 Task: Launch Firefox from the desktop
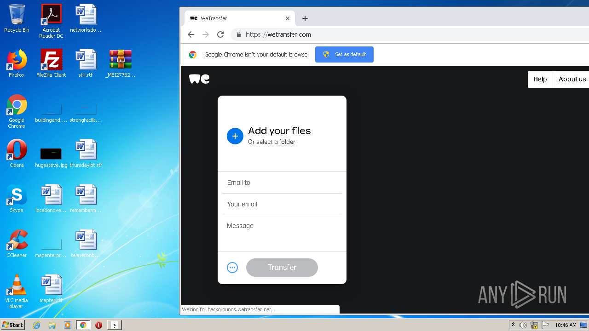(17, 63)
